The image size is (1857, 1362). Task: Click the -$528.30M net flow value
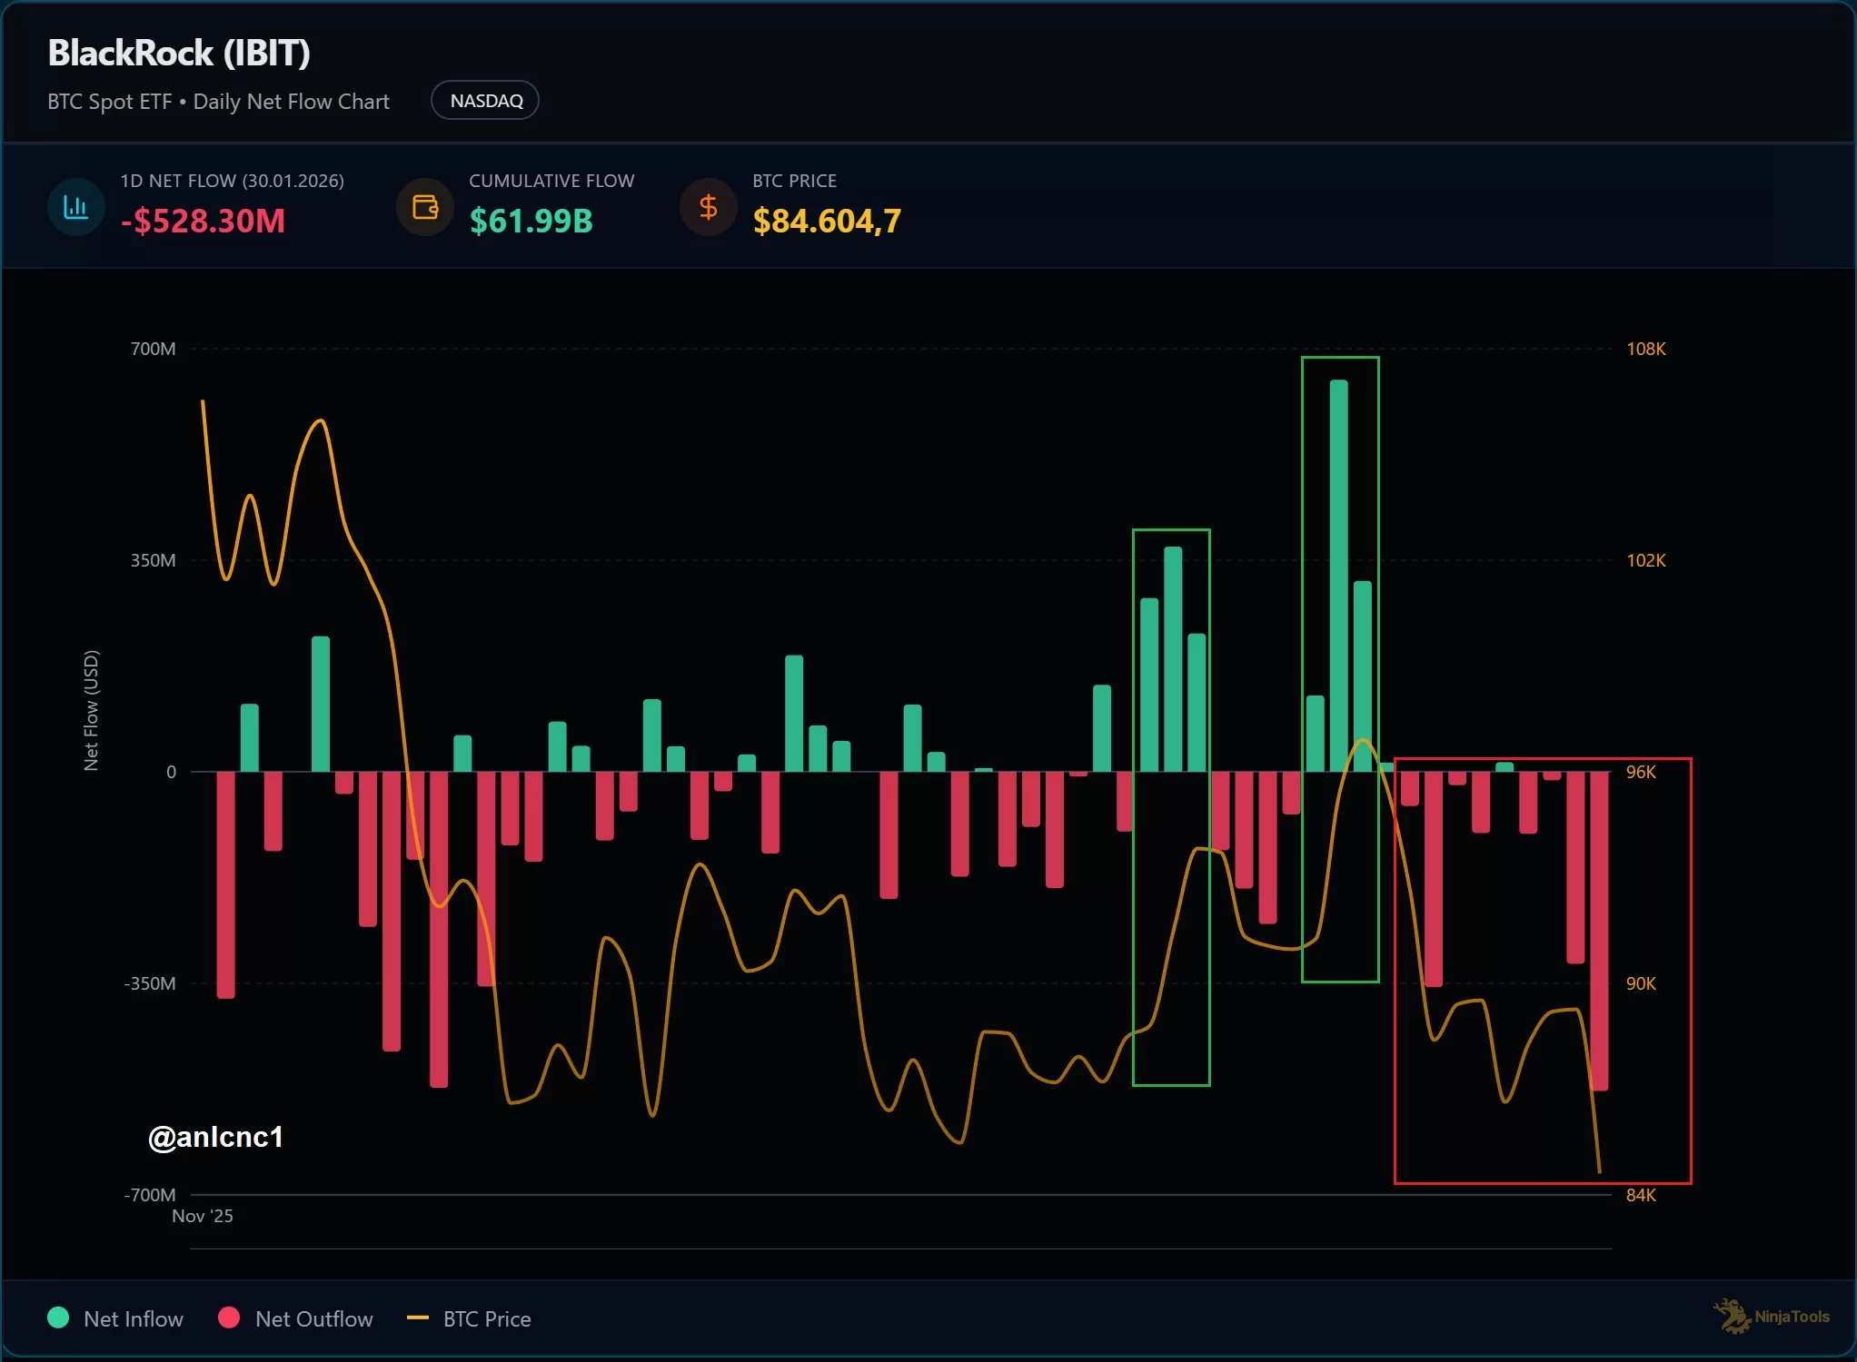(x=203, y=221)
